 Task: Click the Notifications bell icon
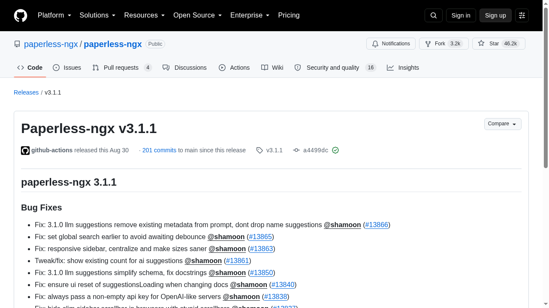click(375, 44)
